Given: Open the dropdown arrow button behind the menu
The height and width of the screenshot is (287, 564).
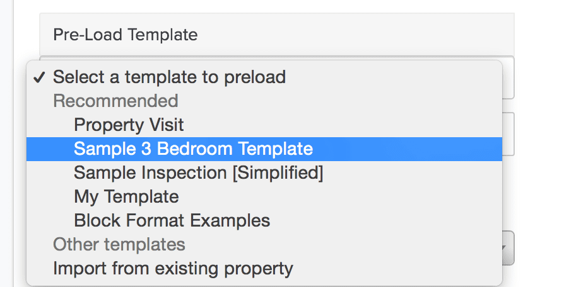Looking at the screenshot, I should 508,248.
